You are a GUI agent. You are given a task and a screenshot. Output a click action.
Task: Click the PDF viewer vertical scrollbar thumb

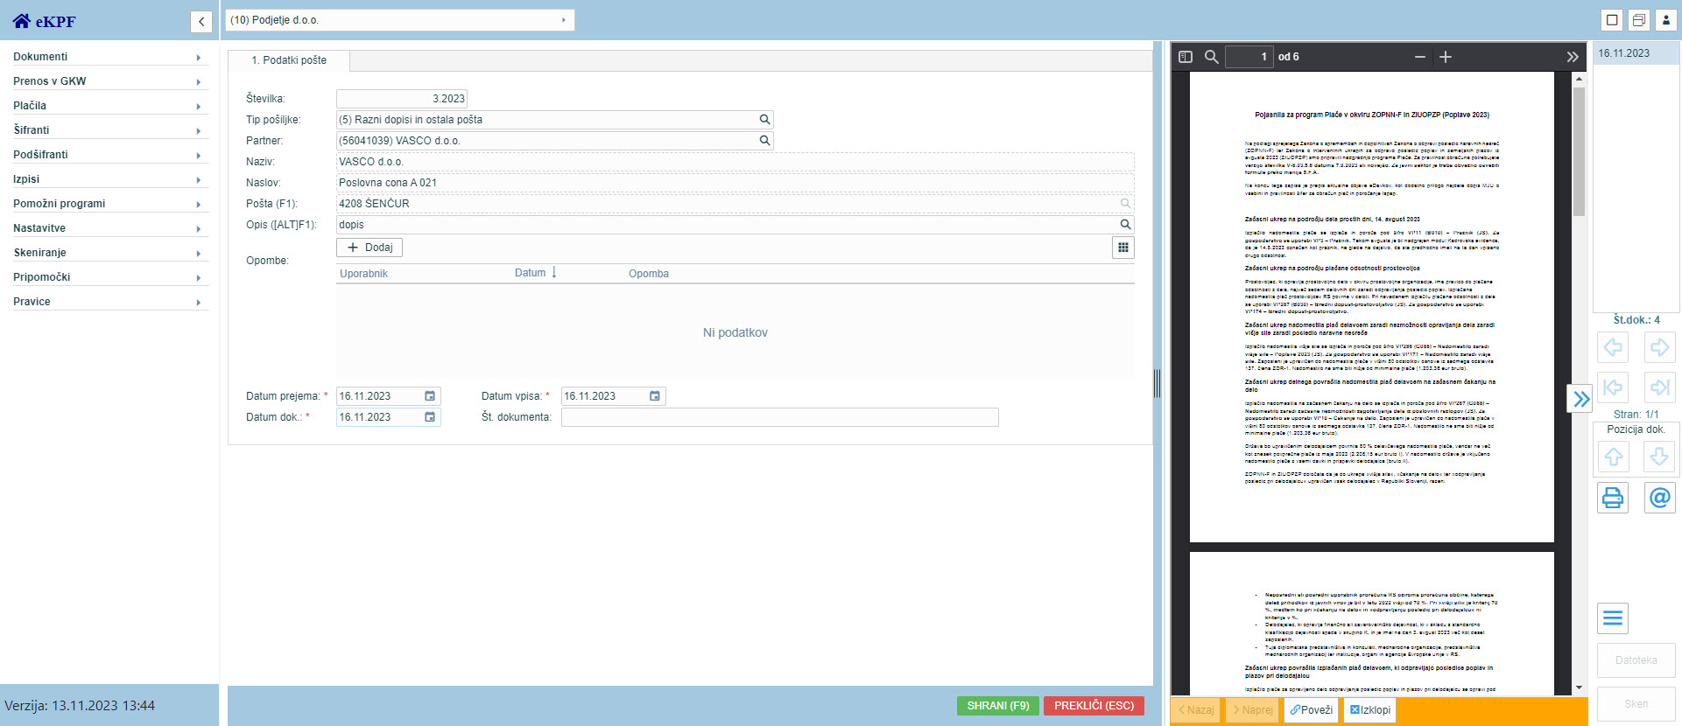[1579, 150]
